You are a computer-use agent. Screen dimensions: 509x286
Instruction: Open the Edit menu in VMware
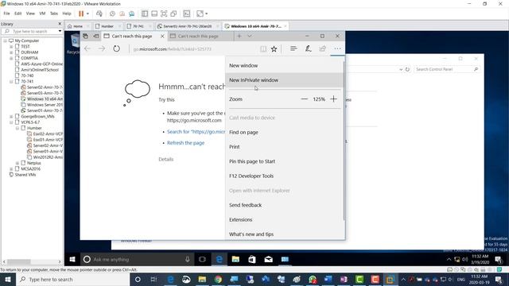pyautogui.click(x=17, y=14)
